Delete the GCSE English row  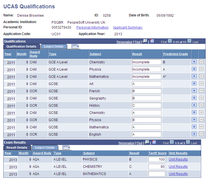[x=201, y=134]
